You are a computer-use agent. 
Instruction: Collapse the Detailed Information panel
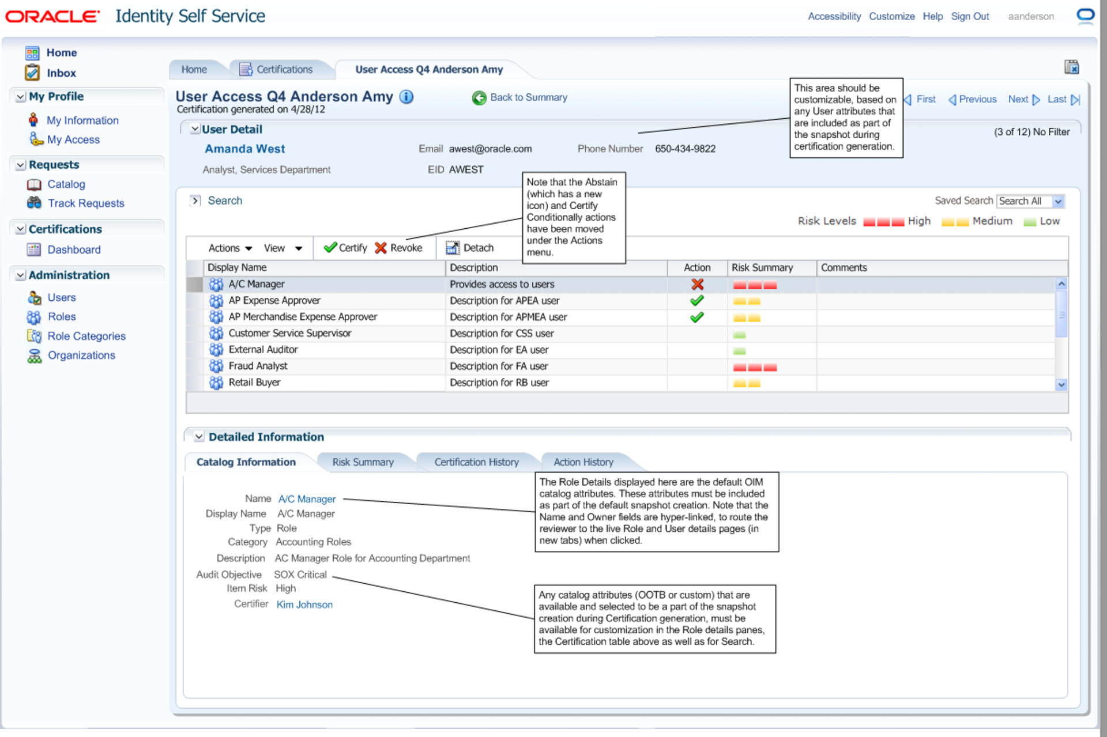(199, 437)
